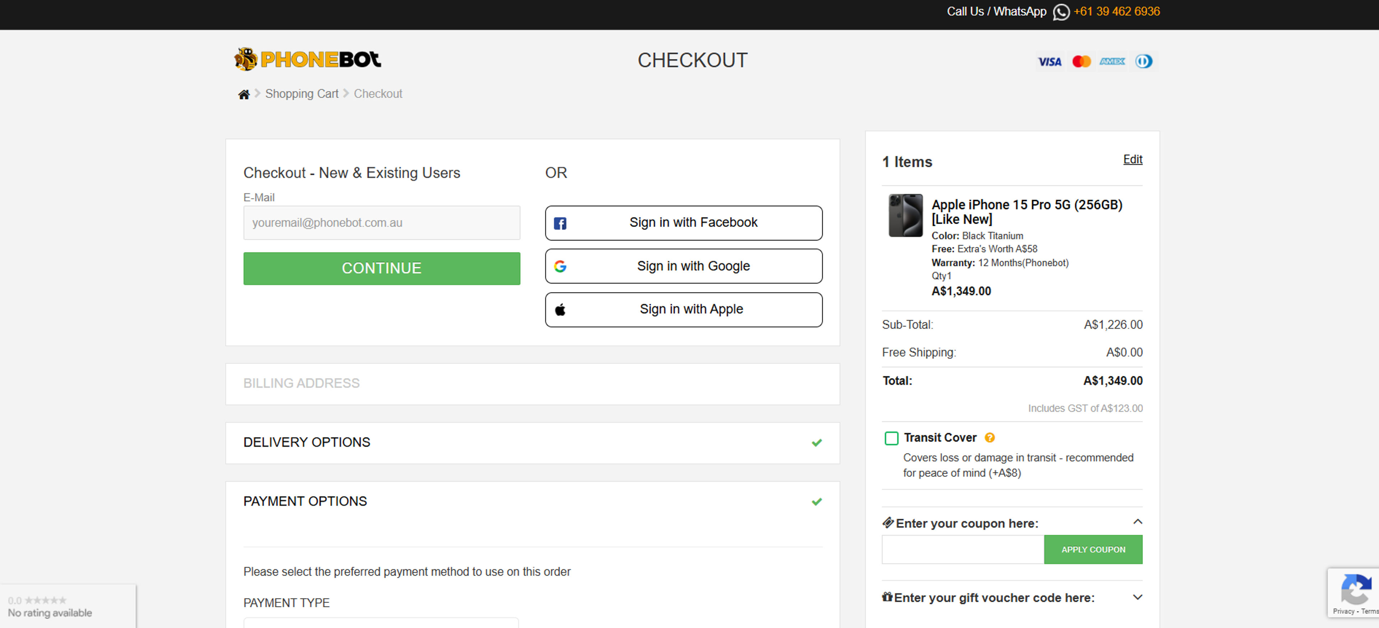This screenshot has width=1379, height=628.
Task: Click the coupon tag icon
Action: click(888, 522)
